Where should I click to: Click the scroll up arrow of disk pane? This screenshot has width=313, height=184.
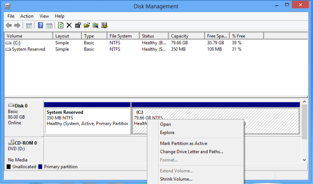coord(304,102)
